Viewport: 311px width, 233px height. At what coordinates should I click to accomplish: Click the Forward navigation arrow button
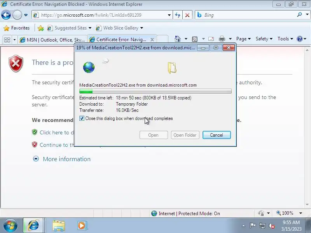pos(17,15)
